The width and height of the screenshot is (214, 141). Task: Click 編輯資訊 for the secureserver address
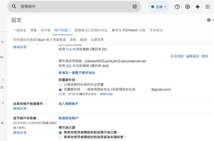click(192, 56)
